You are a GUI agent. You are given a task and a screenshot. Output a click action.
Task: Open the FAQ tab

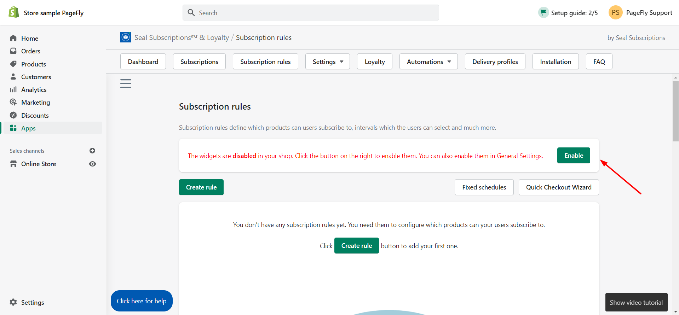599,62
